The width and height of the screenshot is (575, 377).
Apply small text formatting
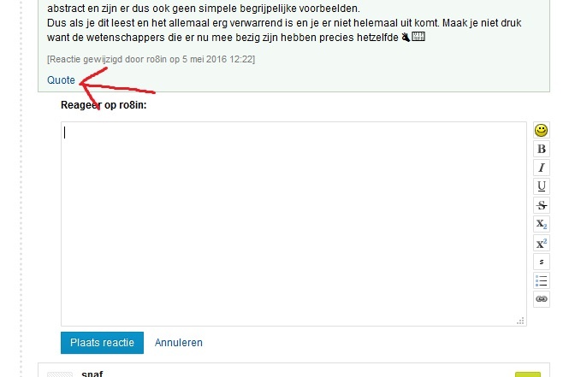542,262
